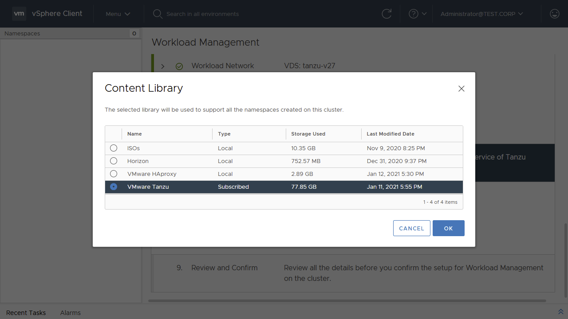This screenshot has height=319, width=568.
Task: Click the Dec 31, 2020 9:37 PM date
Action: coord(397,161)
